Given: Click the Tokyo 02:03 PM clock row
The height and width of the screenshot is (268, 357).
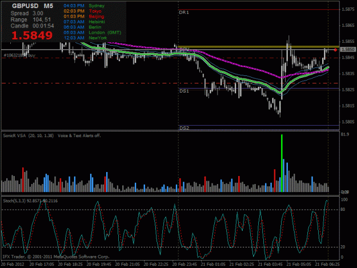Looking at the screenshot, I should tap(82, 11).
